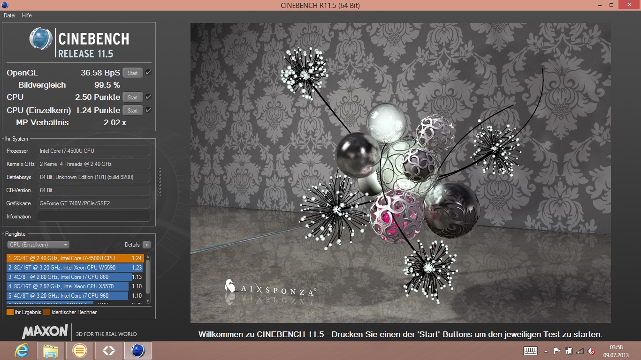The image size is (641, 360).
Task: Open the Action Center flag icon
Action: coord(557,351)
